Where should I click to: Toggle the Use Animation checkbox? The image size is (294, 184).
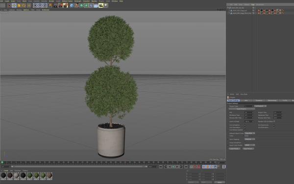245,125
